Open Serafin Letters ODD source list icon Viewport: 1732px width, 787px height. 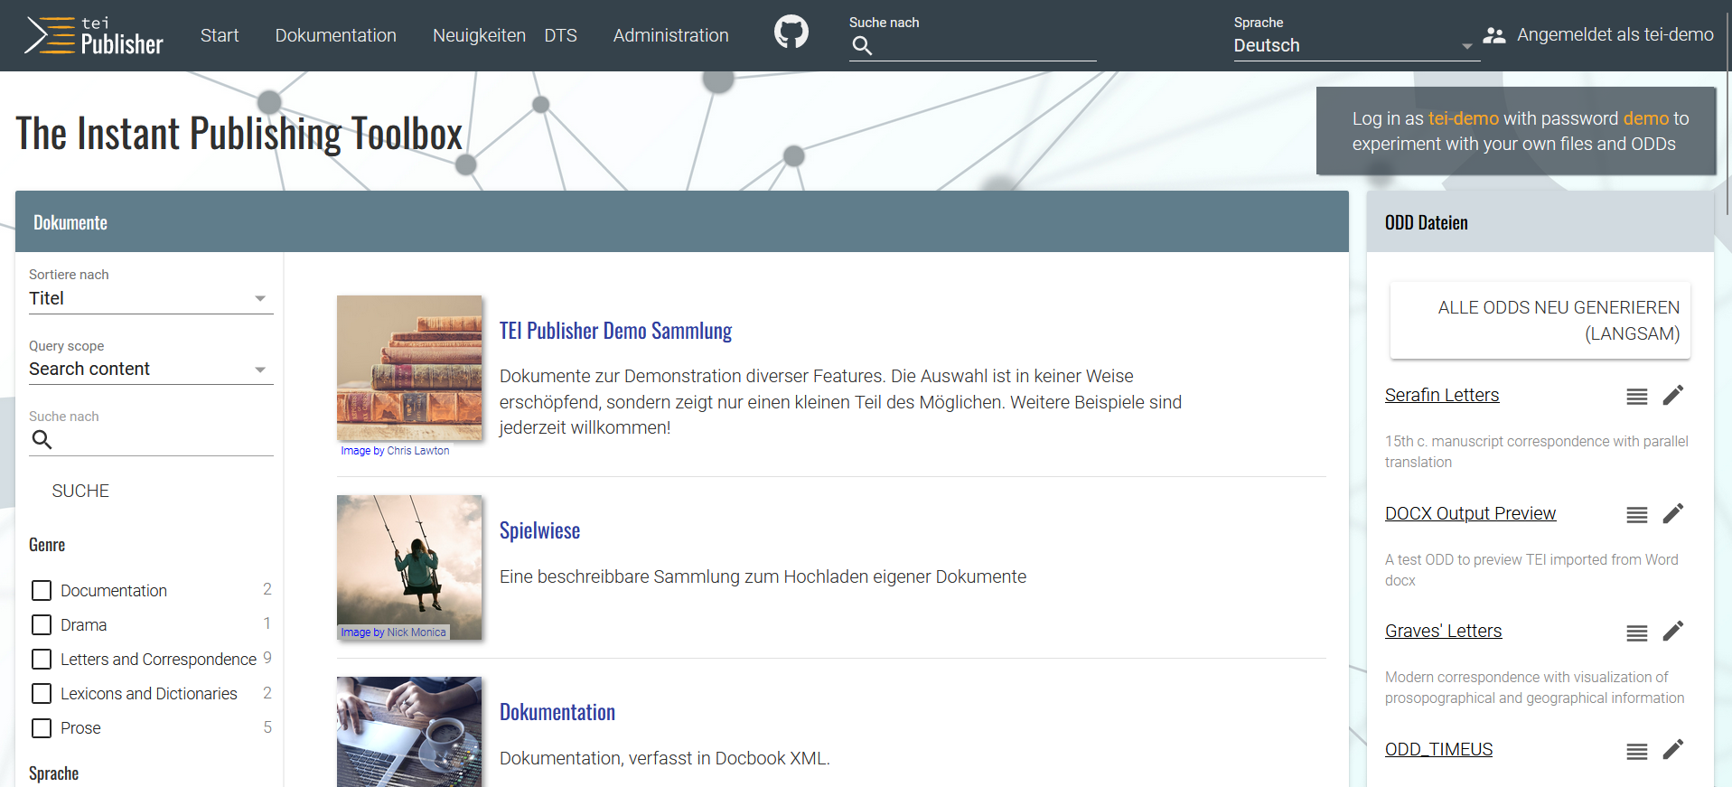coord(1636,396)
